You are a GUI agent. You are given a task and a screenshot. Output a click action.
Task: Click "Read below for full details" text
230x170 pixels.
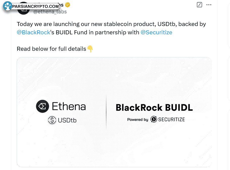tap(51, 49)
